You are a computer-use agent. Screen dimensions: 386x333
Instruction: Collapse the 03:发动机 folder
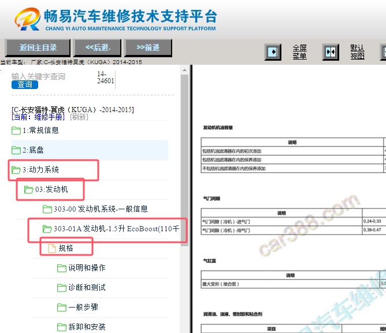point(51,189)
